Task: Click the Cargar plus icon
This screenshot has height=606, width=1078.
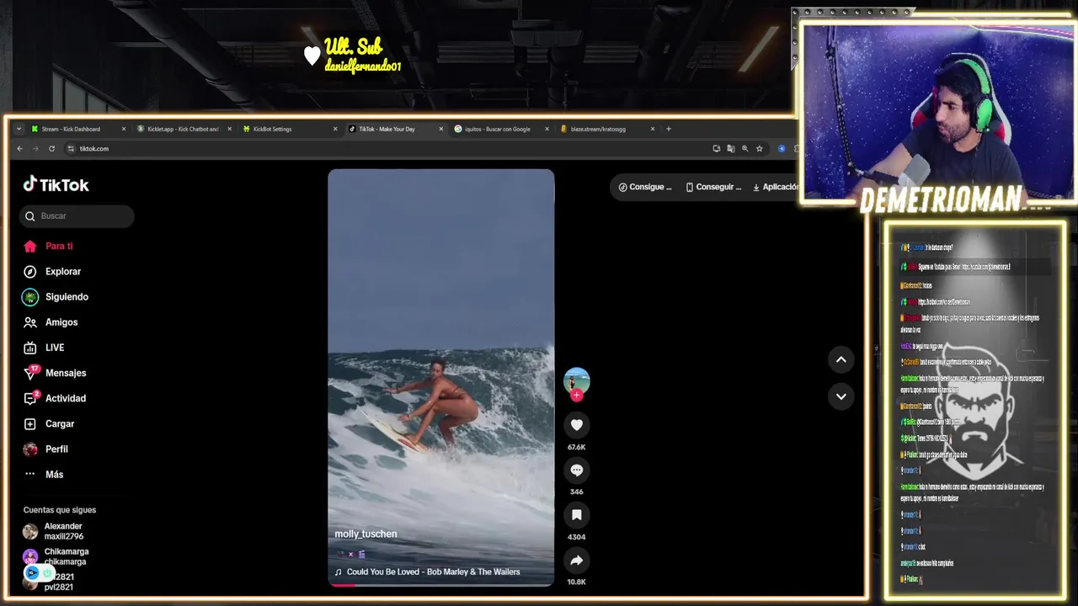Action: 30,424
